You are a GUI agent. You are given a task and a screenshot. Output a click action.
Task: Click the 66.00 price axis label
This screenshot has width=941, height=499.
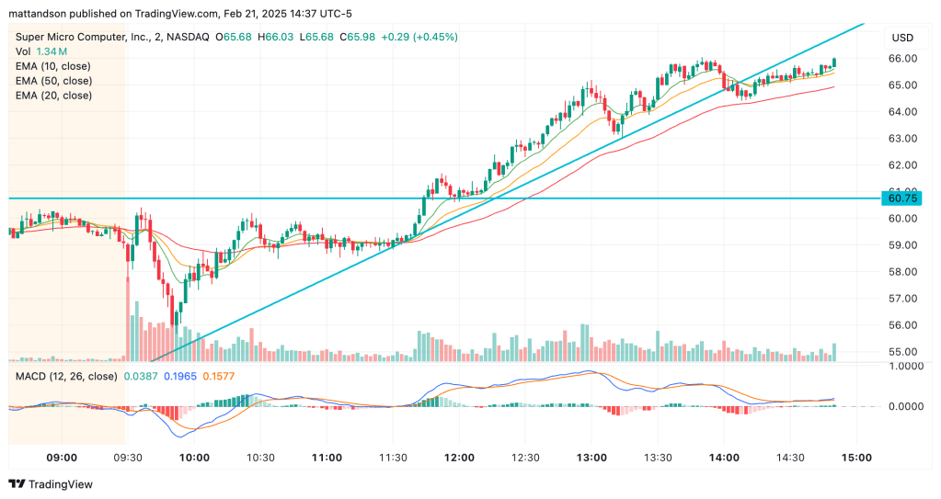click(x=903, y=58)
